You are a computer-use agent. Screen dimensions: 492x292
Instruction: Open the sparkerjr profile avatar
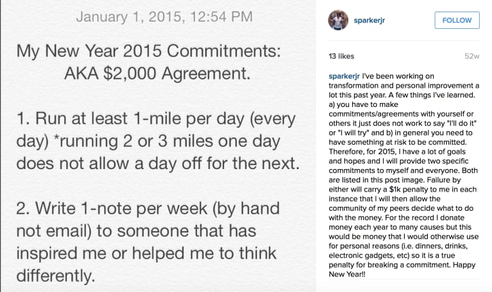coord(338,20)
